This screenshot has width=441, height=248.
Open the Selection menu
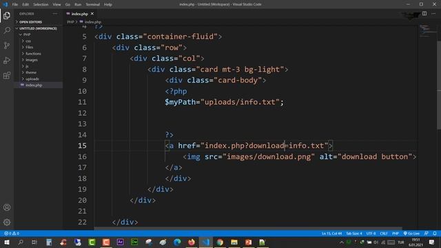41,5
